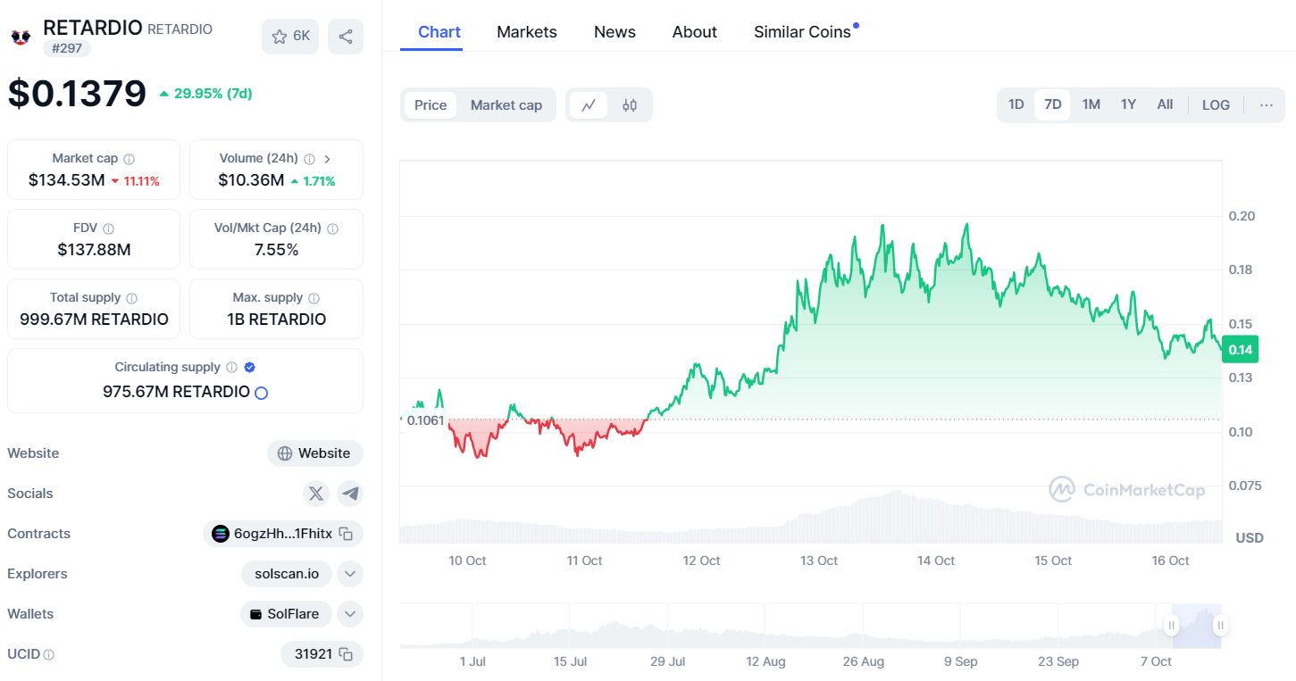Click contract address 6ogzHh...1Fhitx

pos(282,534)
